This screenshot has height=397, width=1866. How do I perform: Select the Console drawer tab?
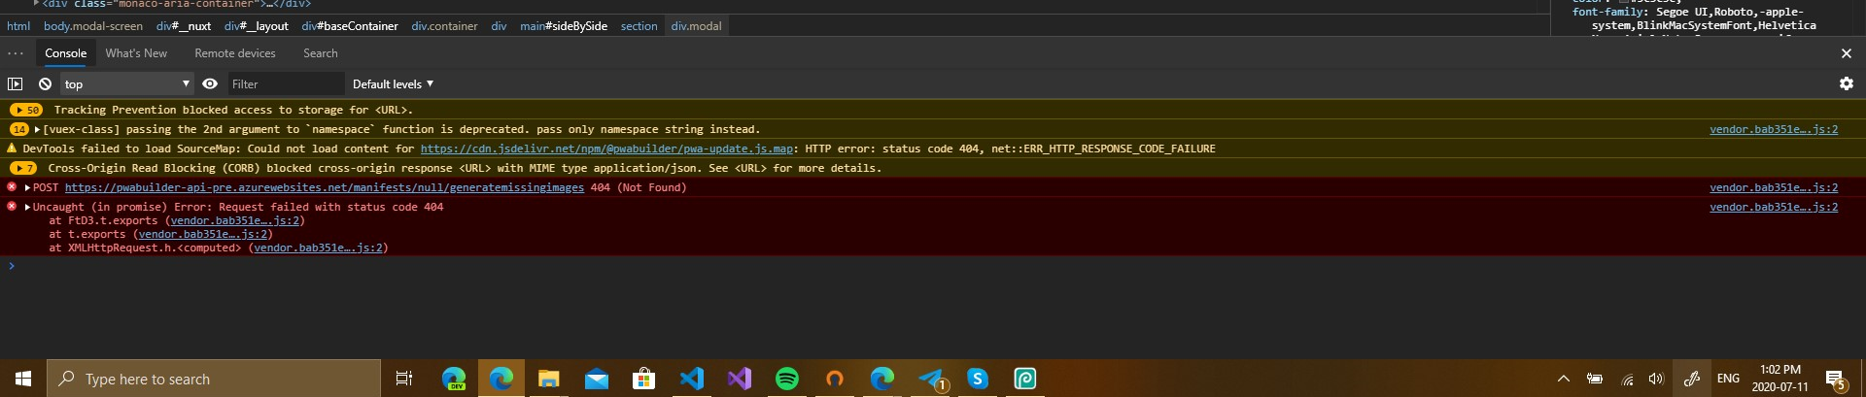point(66,53)
